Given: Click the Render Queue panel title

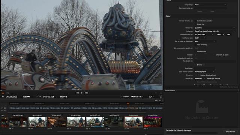Looking at the screenshot, I should pyautogui.click(x=170, y=90).
